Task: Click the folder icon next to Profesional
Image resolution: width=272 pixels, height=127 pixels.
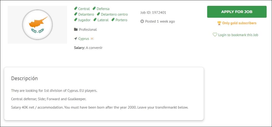Action: 76,29
